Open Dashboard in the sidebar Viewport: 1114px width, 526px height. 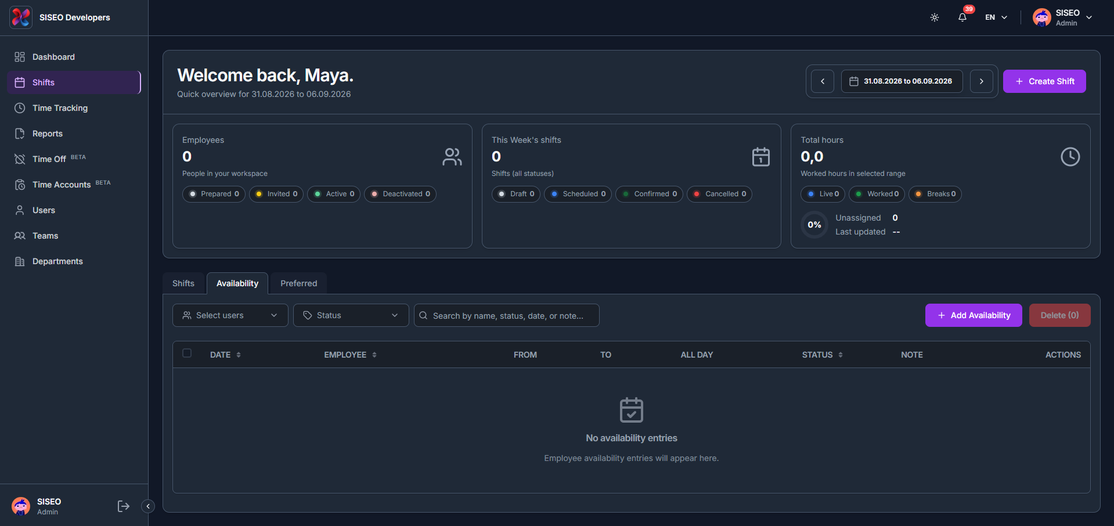[x=74, y=57]
